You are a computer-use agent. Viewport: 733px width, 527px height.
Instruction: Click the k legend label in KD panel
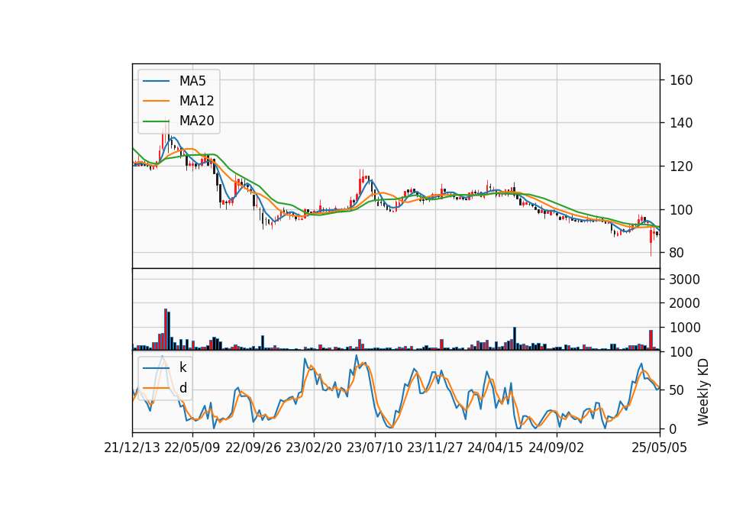tap(182, 367)
